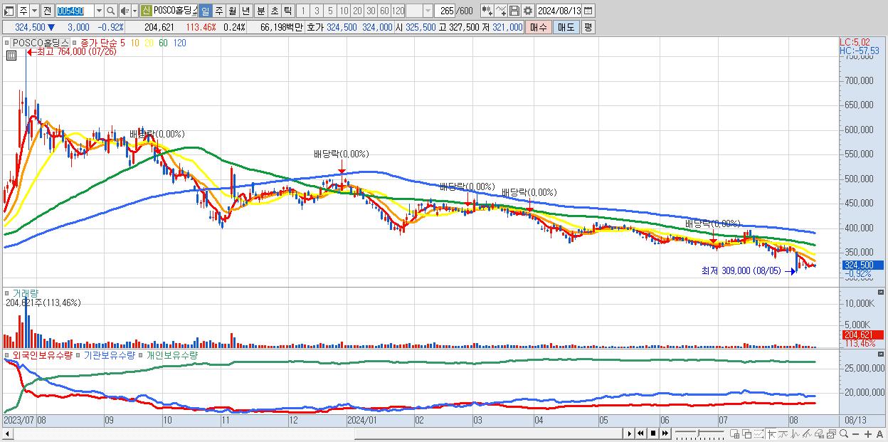Click the 전 button in the toolbar

47,11
